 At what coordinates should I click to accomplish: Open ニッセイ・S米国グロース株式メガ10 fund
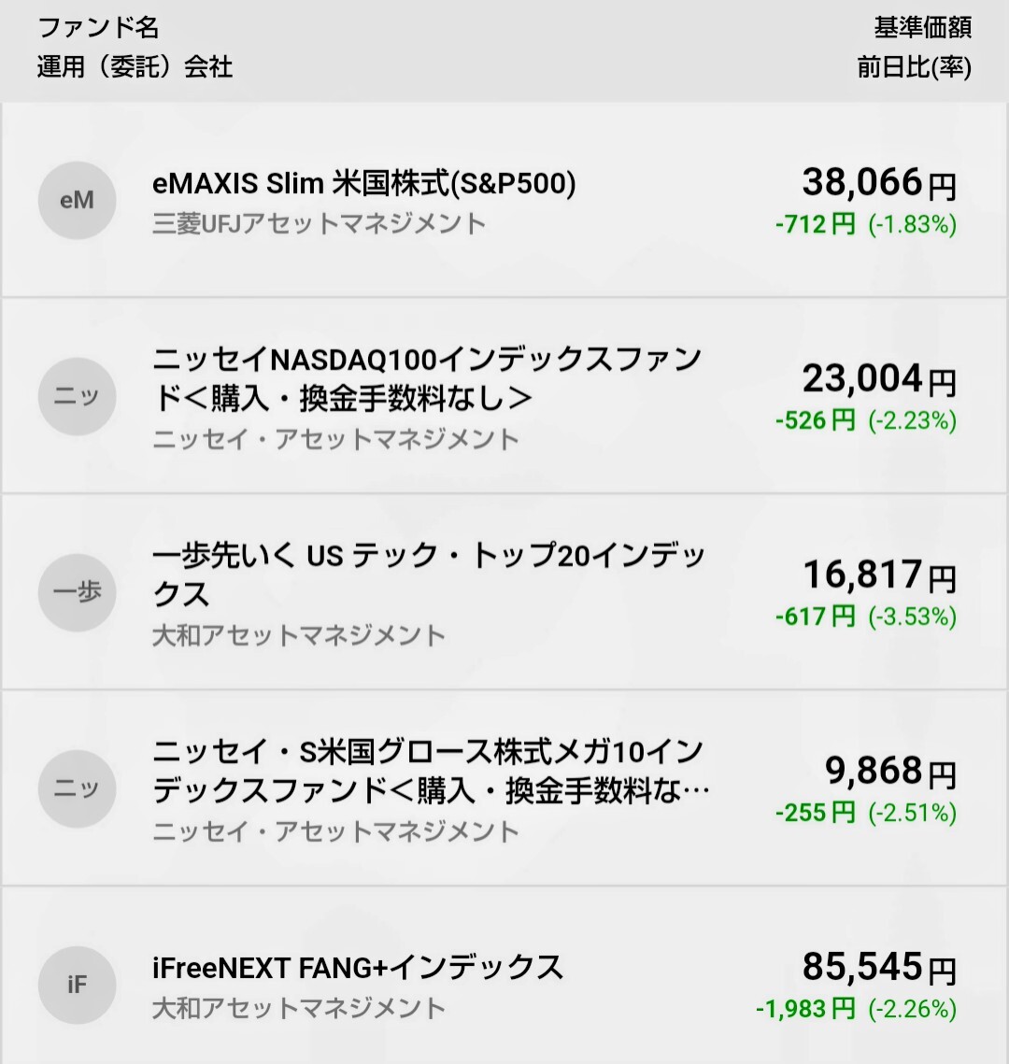(x=429, y=771)
